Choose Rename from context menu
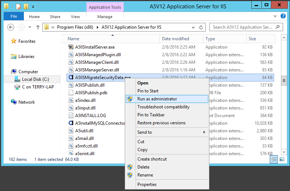Screen dimensions: 290x191 [x=167, y=175]
